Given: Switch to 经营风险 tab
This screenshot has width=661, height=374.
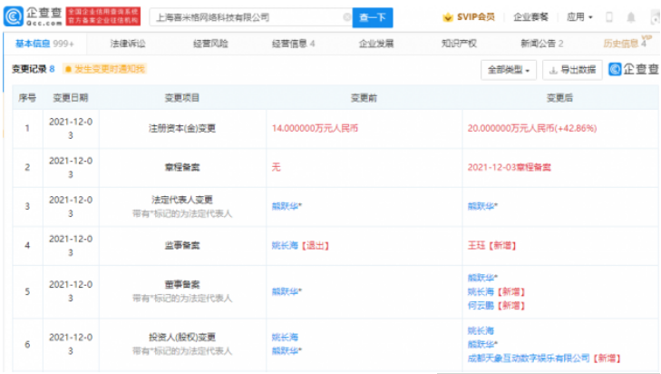Looking at the screenshot, I should 210,44.
